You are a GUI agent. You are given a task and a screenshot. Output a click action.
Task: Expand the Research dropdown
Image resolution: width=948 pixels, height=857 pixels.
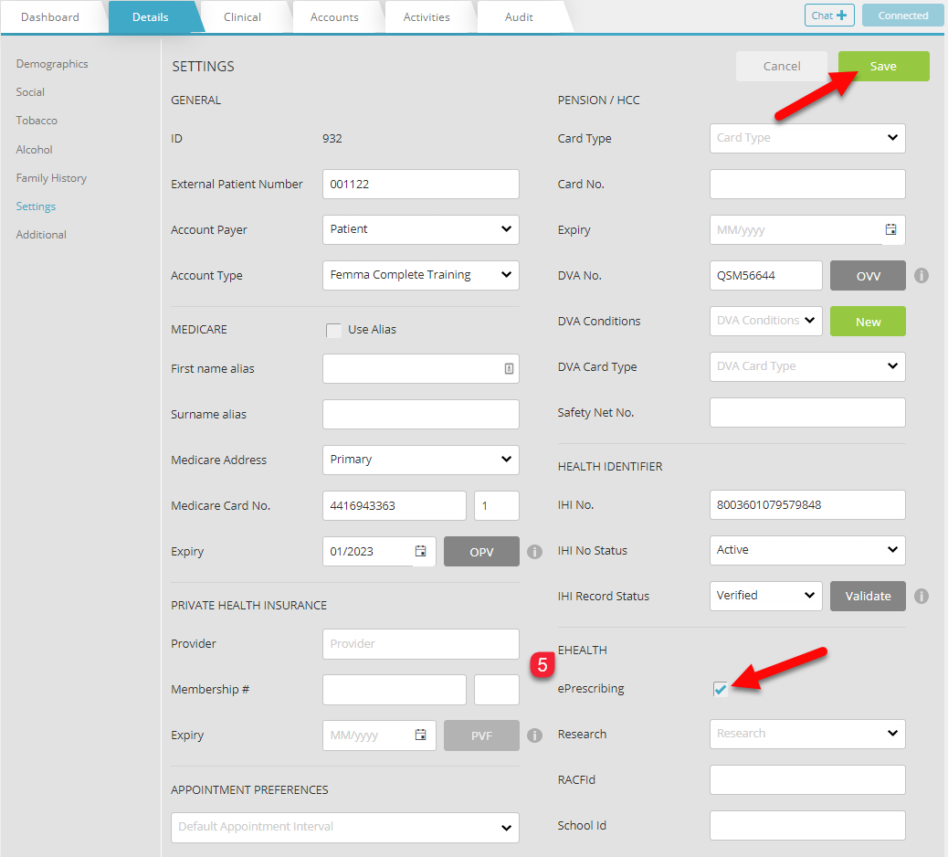coord(807,734)
